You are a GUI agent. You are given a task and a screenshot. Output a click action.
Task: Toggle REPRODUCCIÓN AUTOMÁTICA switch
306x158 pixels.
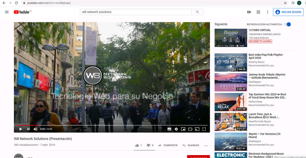pyautogui.click(x=287, y=24)
